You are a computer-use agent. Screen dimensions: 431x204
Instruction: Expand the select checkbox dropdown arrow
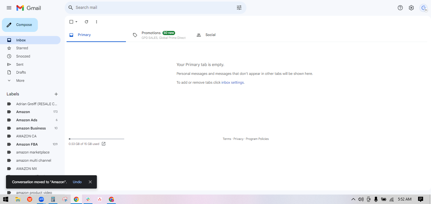(x=76, y=22)
